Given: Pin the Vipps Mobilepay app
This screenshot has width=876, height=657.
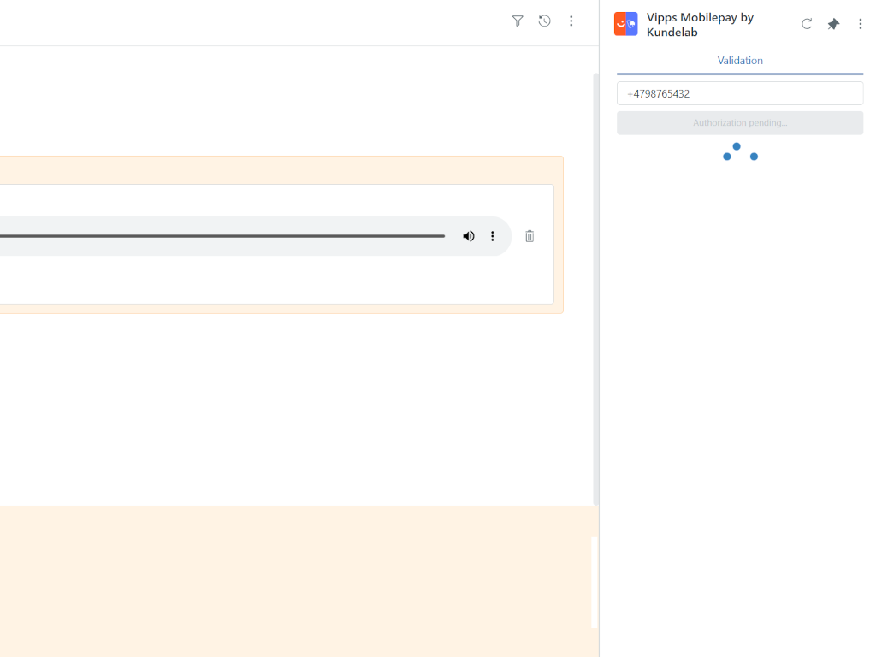Looking at the screenshot, I should [x=833, y=24].
